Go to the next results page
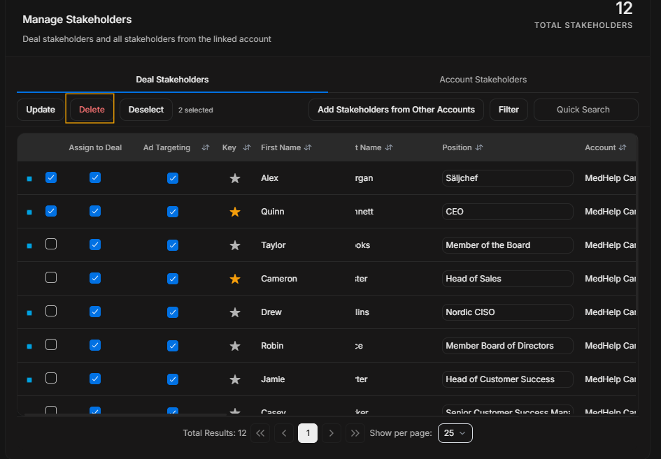The height and width of the screenshot is (459, 661). pyautogui.click(x=332, y=433)
